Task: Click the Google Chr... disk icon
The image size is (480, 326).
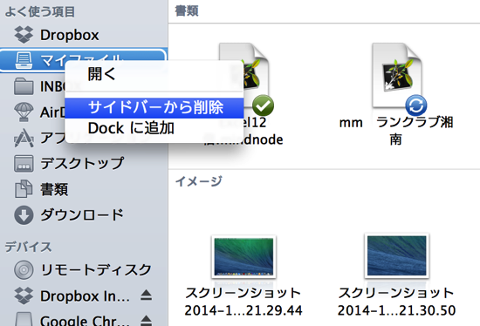Action: click(24, 319)
